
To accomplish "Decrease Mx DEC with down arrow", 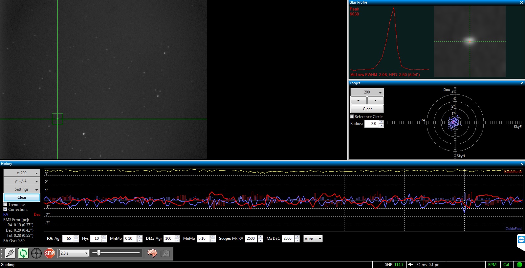I will (x=297, y=240).
